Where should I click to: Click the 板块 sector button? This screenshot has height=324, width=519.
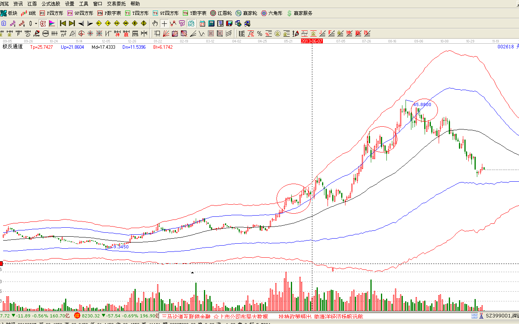tap(9, 13)
